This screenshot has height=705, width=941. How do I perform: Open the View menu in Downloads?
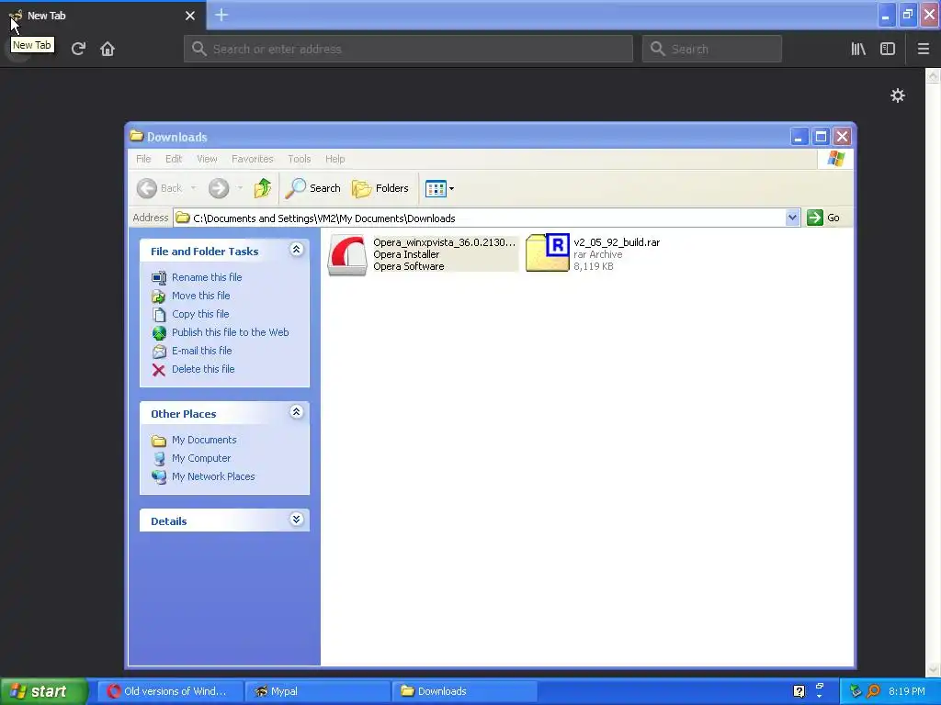(207, 159)
